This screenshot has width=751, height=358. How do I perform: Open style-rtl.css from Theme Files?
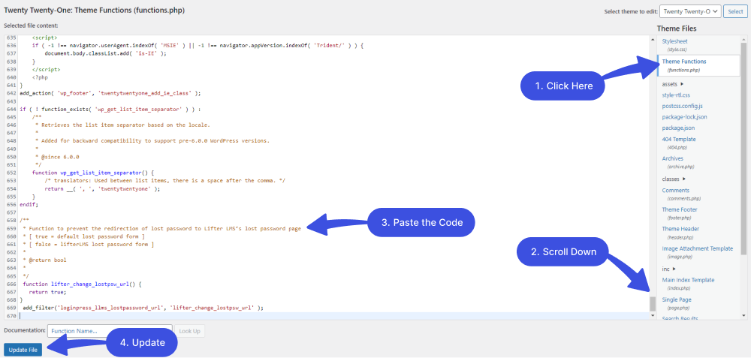click(677, 95)
